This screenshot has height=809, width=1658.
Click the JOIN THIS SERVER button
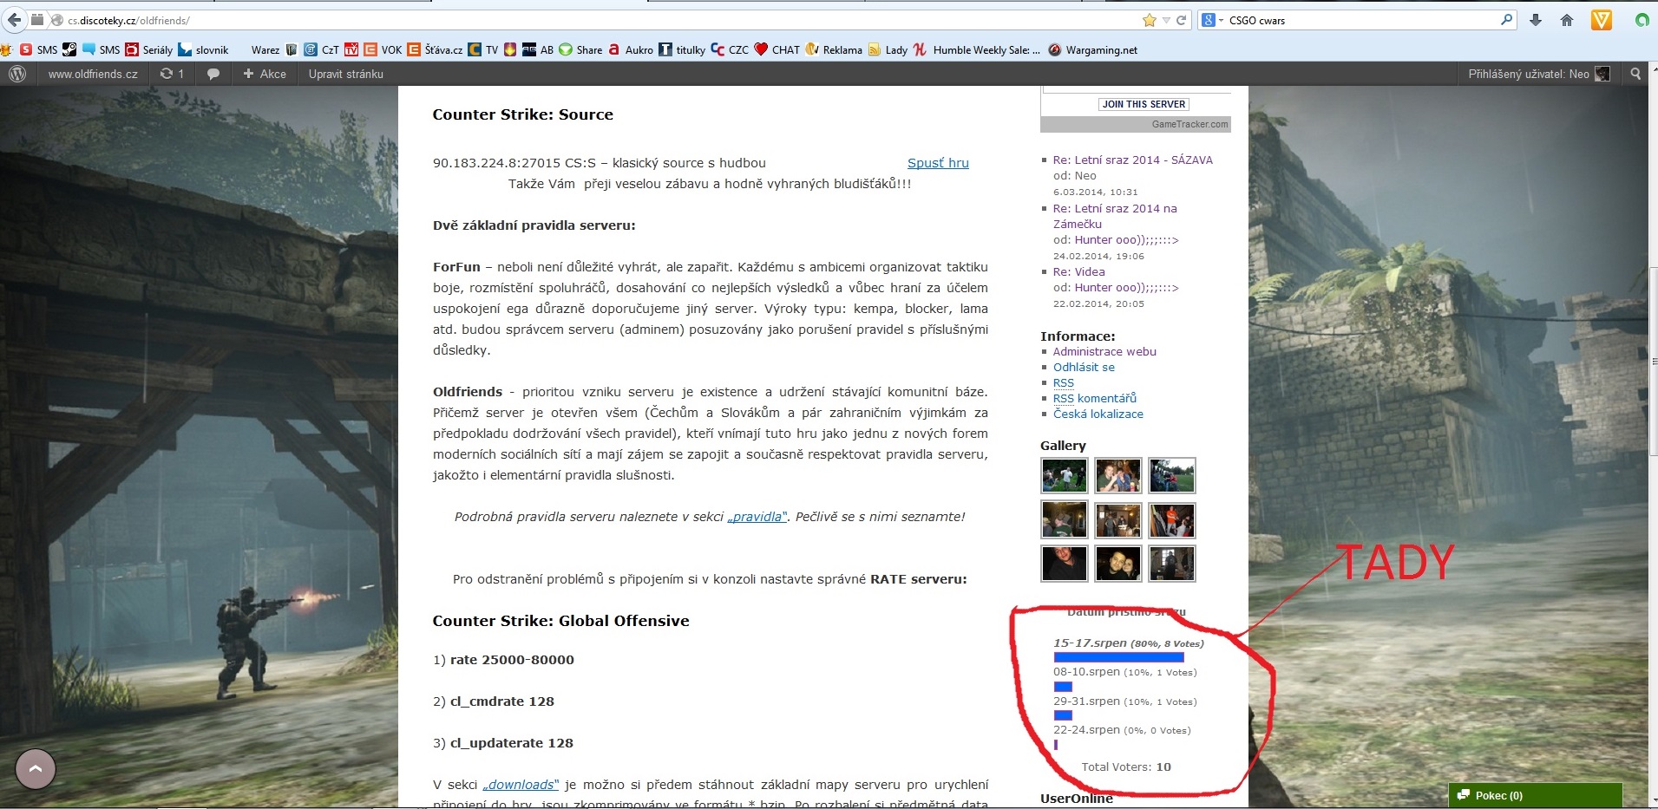[1144, 104]
